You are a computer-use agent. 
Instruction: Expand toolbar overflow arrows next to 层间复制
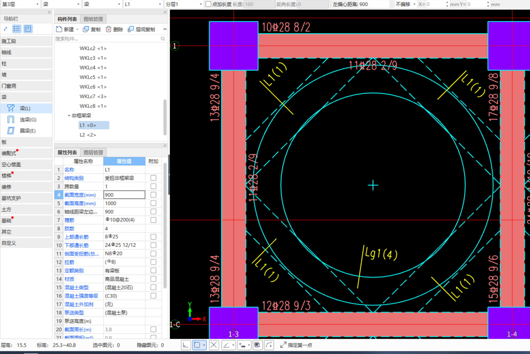(x=165, y=29)
